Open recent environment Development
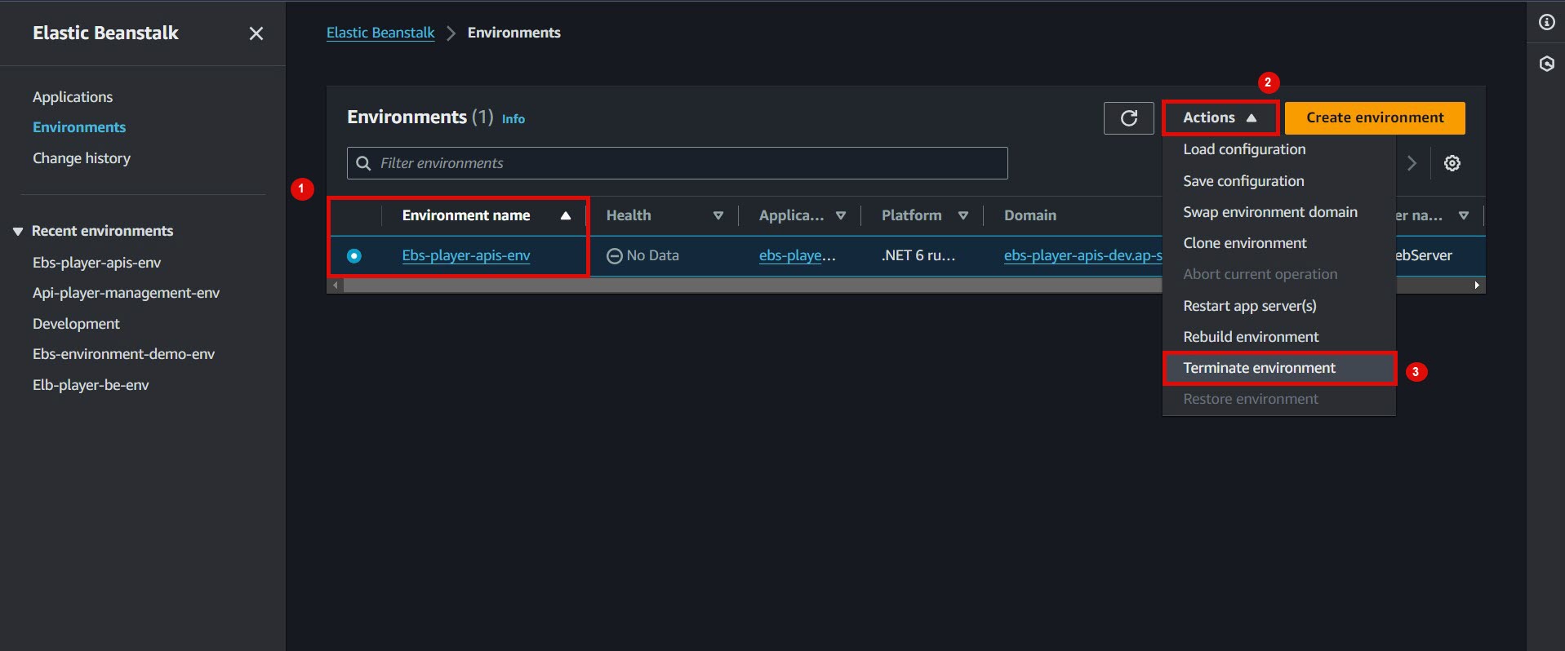Viewport: 1565px width, 651px height. click(76, 324)
